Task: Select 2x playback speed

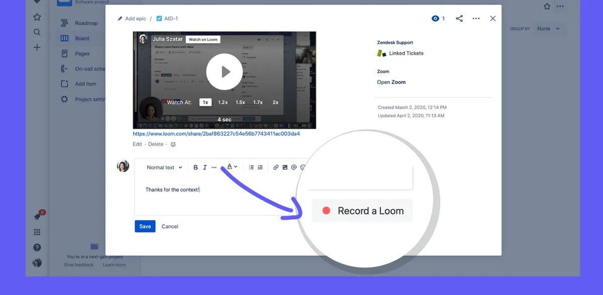Action: click(275, 102)
